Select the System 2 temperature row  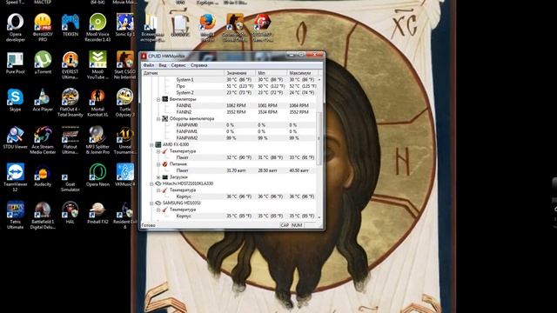point(228,93)
